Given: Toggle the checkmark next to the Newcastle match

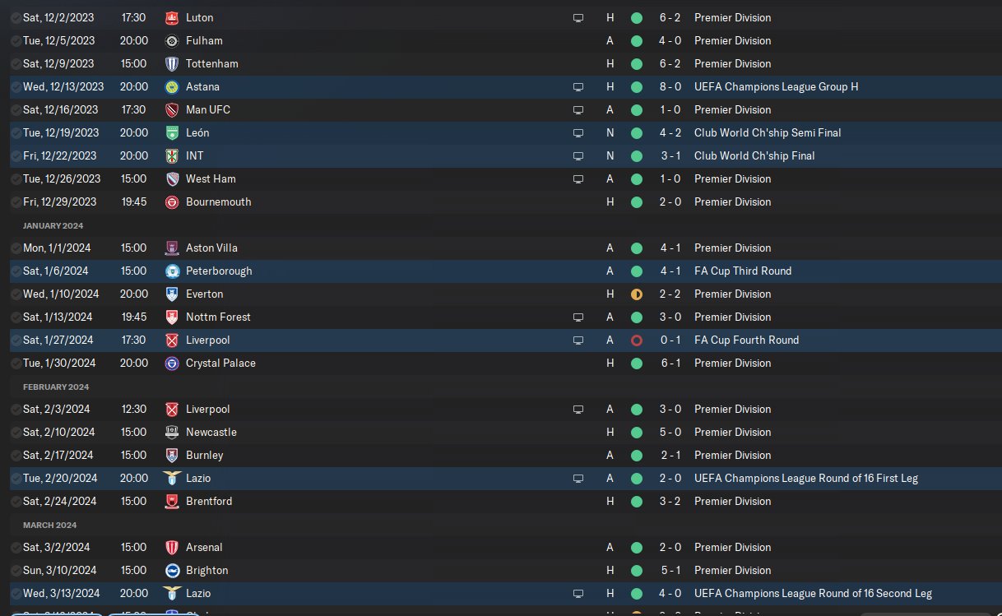Looking at the screenshot, I should pyautogui.click(x=16, y=432).
